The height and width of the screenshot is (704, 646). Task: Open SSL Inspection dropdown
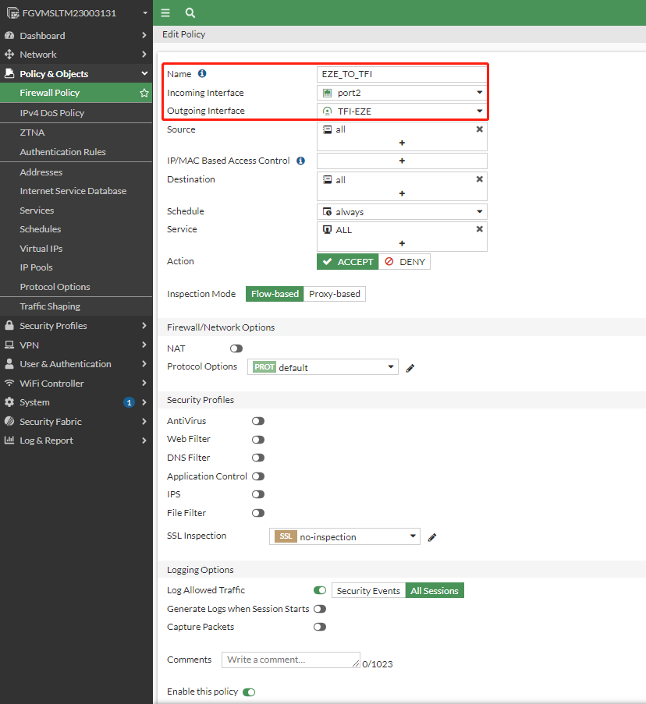(345, 537)
